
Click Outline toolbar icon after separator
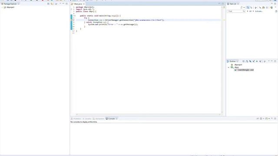click(x=265, y=62)
